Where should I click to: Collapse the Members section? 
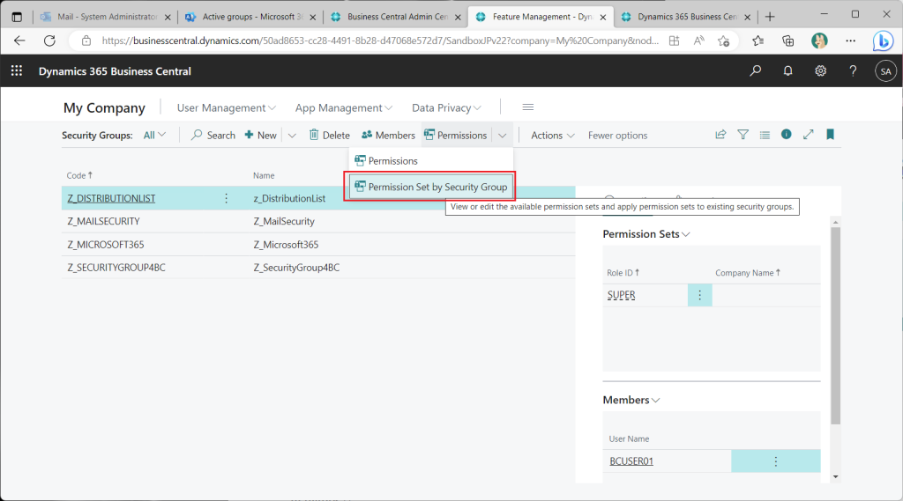coord(631,400)
